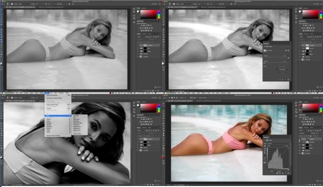
Task: Click the red color field beside color portrait
Action: pyautogui.click(x=310, y=108)
